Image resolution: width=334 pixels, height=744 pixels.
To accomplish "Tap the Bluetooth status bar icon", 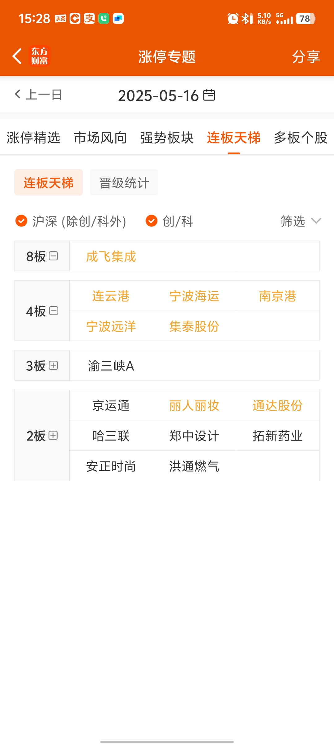I will [x=247, y=19].
